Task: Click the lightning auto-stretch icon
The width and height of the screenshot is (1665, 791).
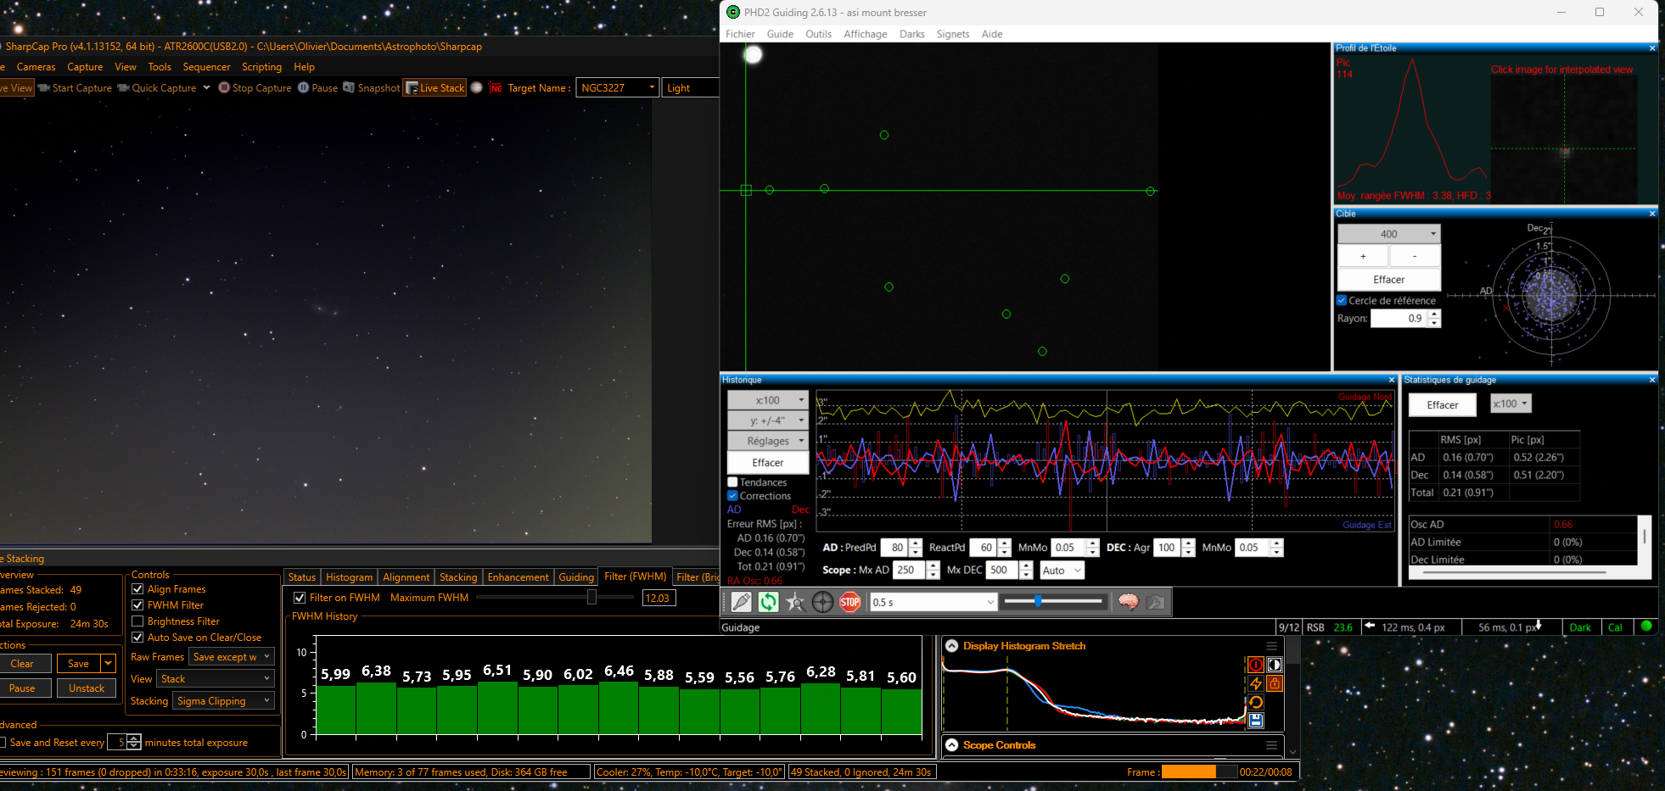Action: tap(1256, 683)
